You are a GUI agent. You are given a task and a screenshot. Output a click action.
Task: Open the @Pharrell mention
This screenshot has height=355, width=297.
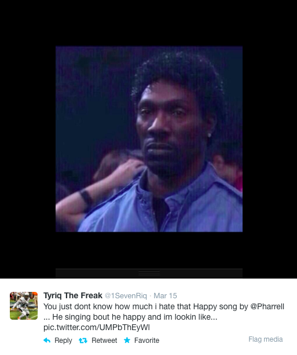pyautogui.click(x=267, y=306)
